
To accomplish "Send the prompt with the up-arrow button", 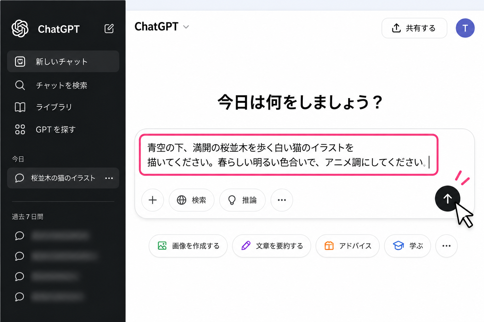I will click(447, 199).
